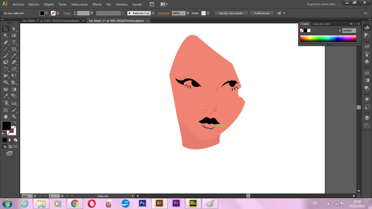Change screen mode button
The height and width of the screenshot is (209, 372).
point(10,153)
